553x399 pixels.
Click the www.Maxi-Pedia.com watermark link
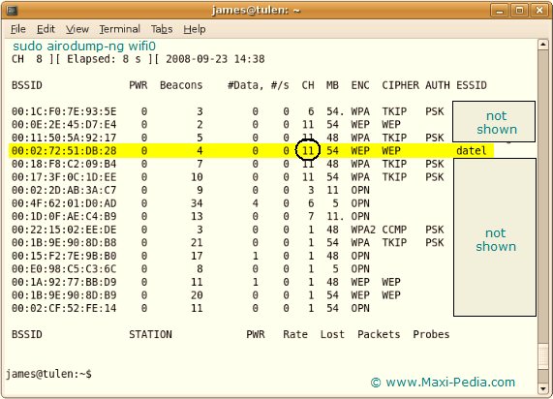tap(444, 383)
